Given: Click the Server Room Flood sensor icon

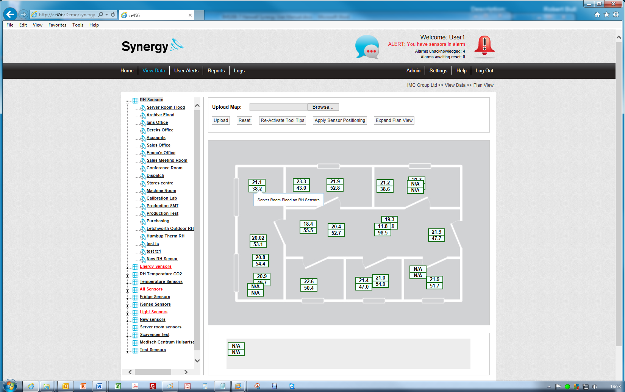Looking at the screenshot, I should pos(143,108).
